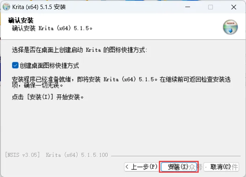Click the bold 确认安装 heading

(x=21, y=20)
